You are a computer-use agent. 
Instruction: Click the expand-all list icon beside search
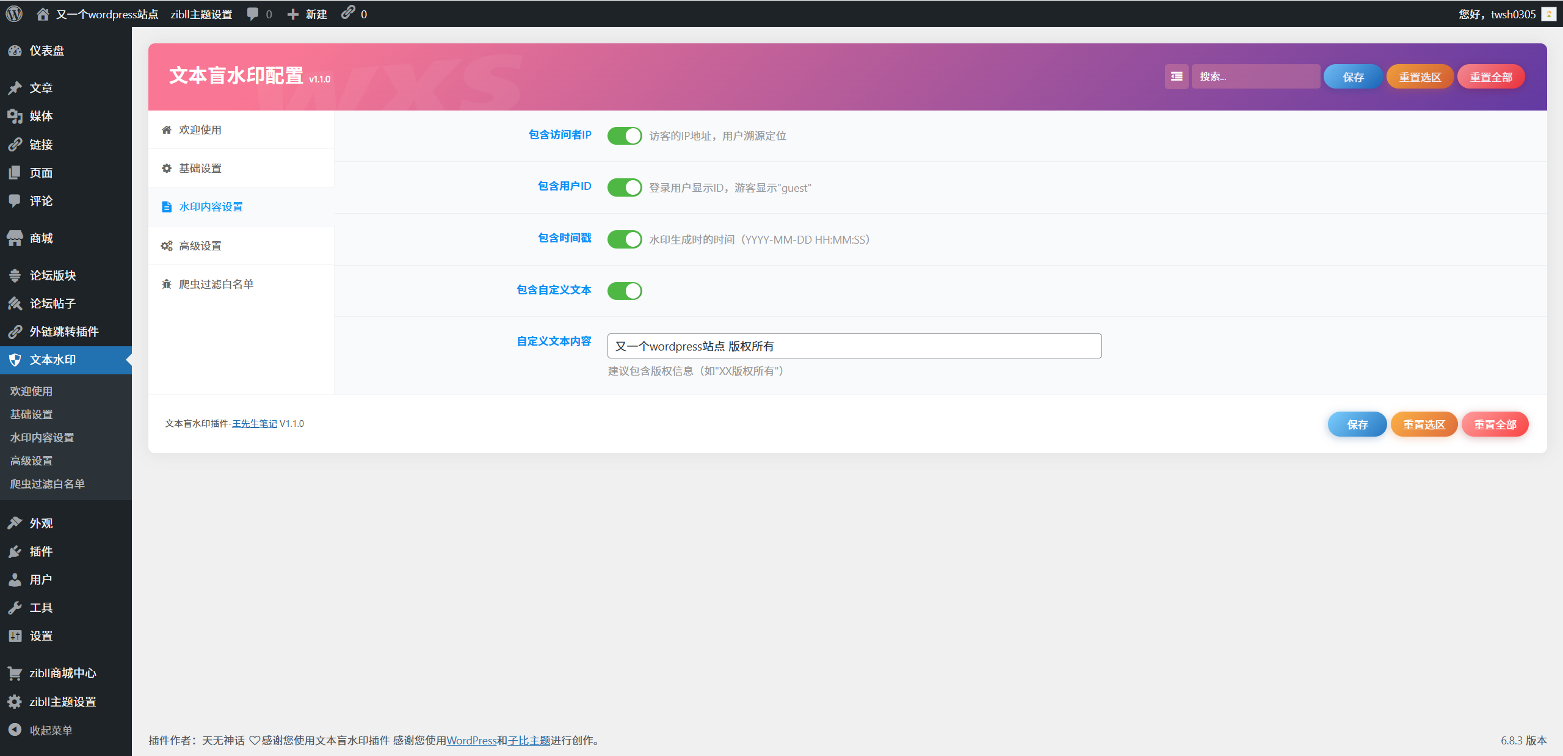1176,76
